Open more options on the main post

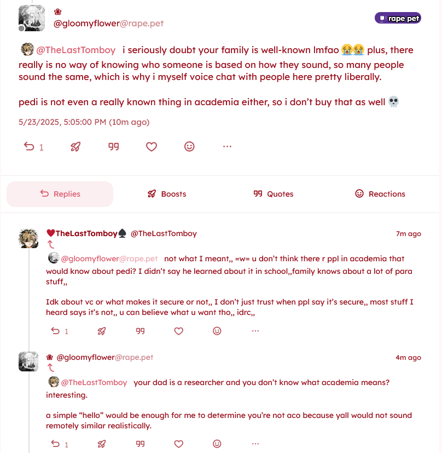coord(227,146)
